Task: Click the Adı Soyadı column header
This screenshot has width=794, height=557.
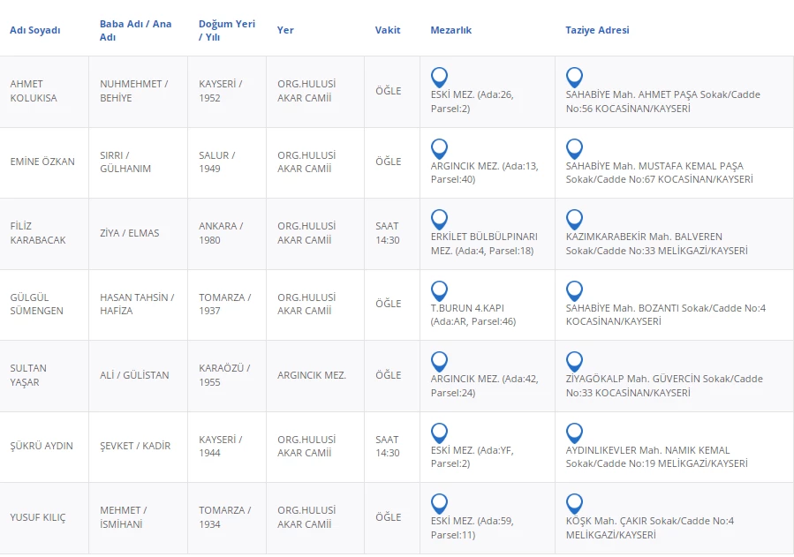Action: point(35,30)
